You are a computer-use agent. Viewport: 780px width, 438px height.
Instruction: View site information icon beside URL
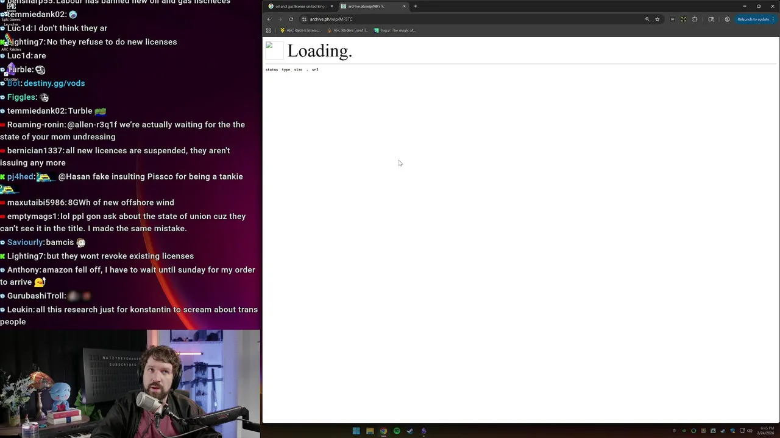tap(304, 19)
